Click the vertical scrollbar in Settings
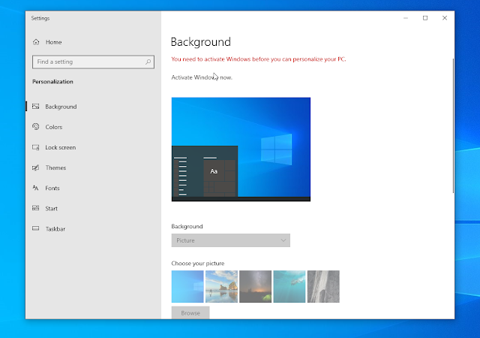The image size is (480, 338). tap(453, 125)
